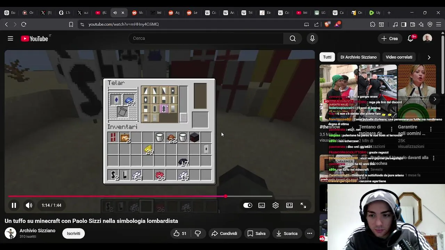Screen dimensions: 445x250
Task: Open the screen cast icon in address bar
Action: [x=306, y=24]
